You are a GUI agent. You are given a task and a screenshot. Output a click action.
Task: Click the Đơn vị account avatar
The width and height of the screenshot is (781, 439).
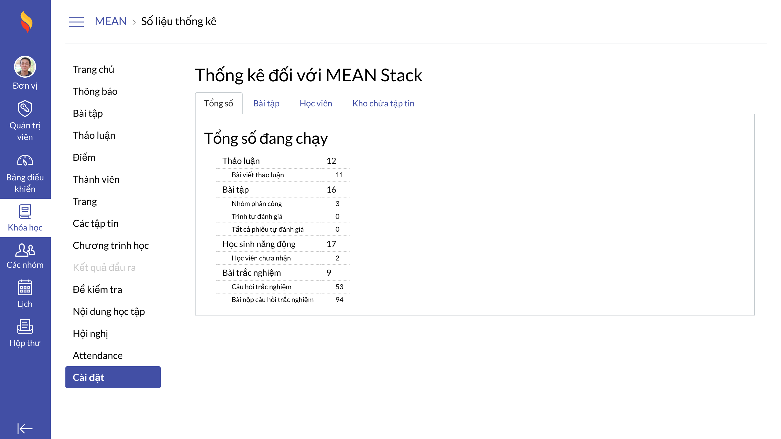point(25,67)
